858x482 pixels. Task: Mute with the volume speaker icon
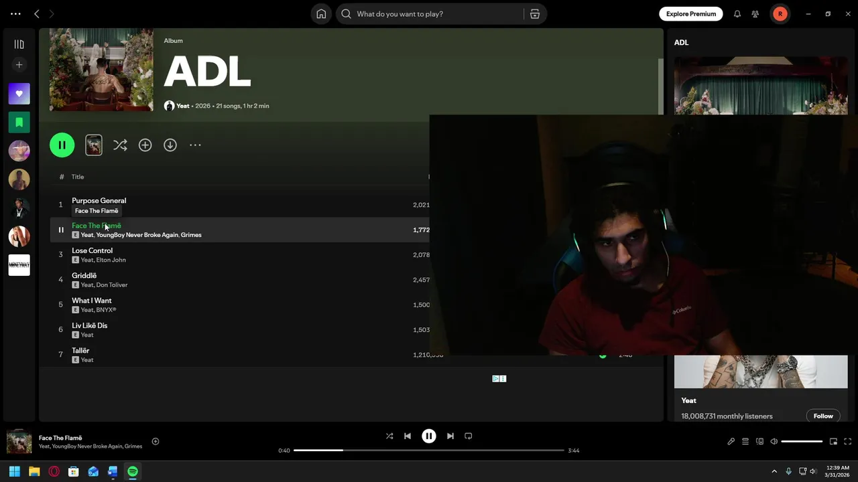point(774,442)
